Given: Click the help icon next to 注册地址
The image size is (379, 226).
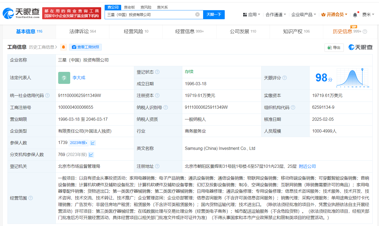Looking at the screenshot, I should pyautogui.click(x=157, y=166).
